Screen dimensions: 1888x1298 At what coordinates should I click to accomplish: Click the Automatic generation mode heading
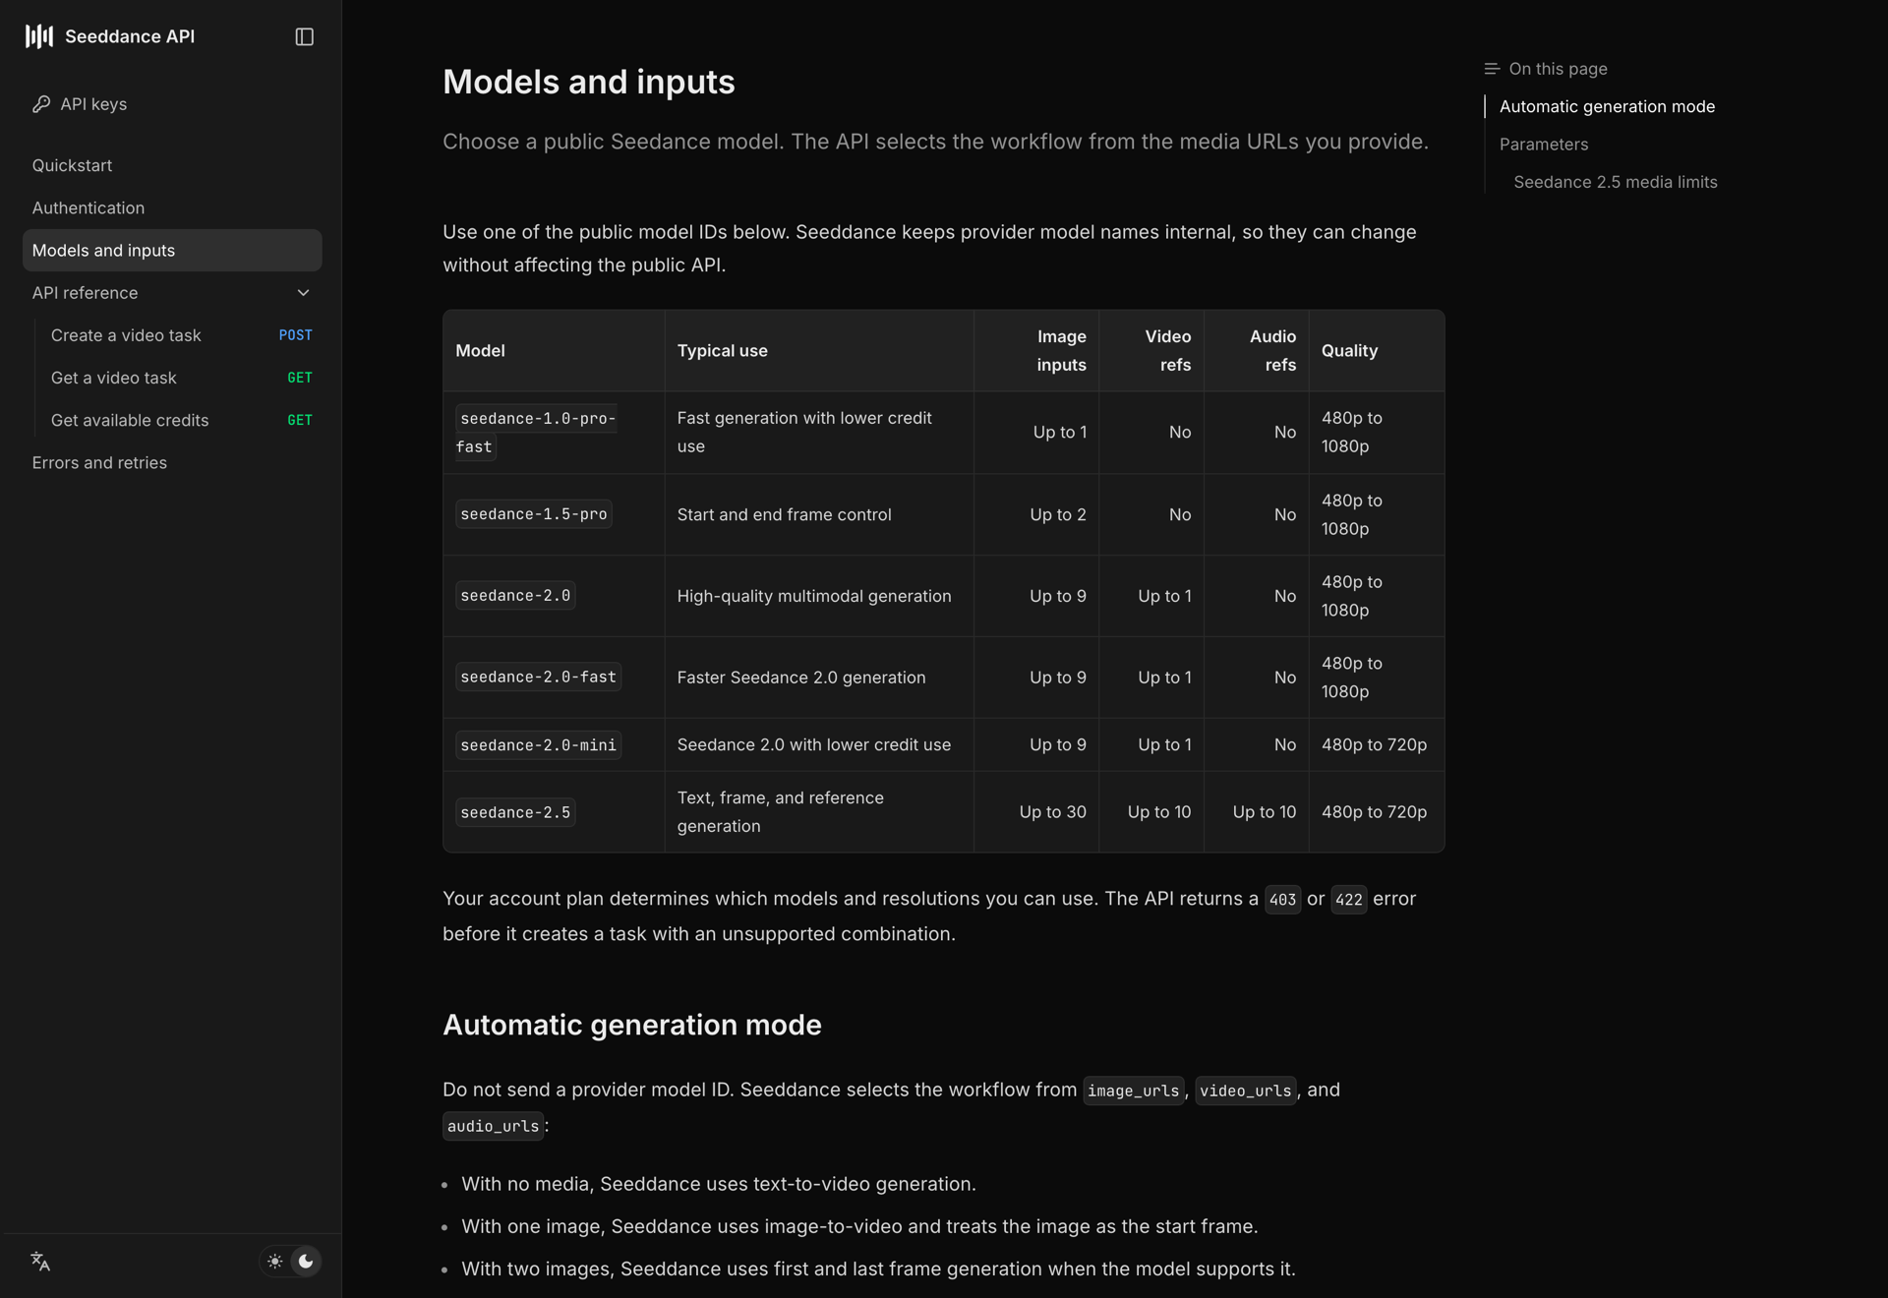coord(631,1026)
